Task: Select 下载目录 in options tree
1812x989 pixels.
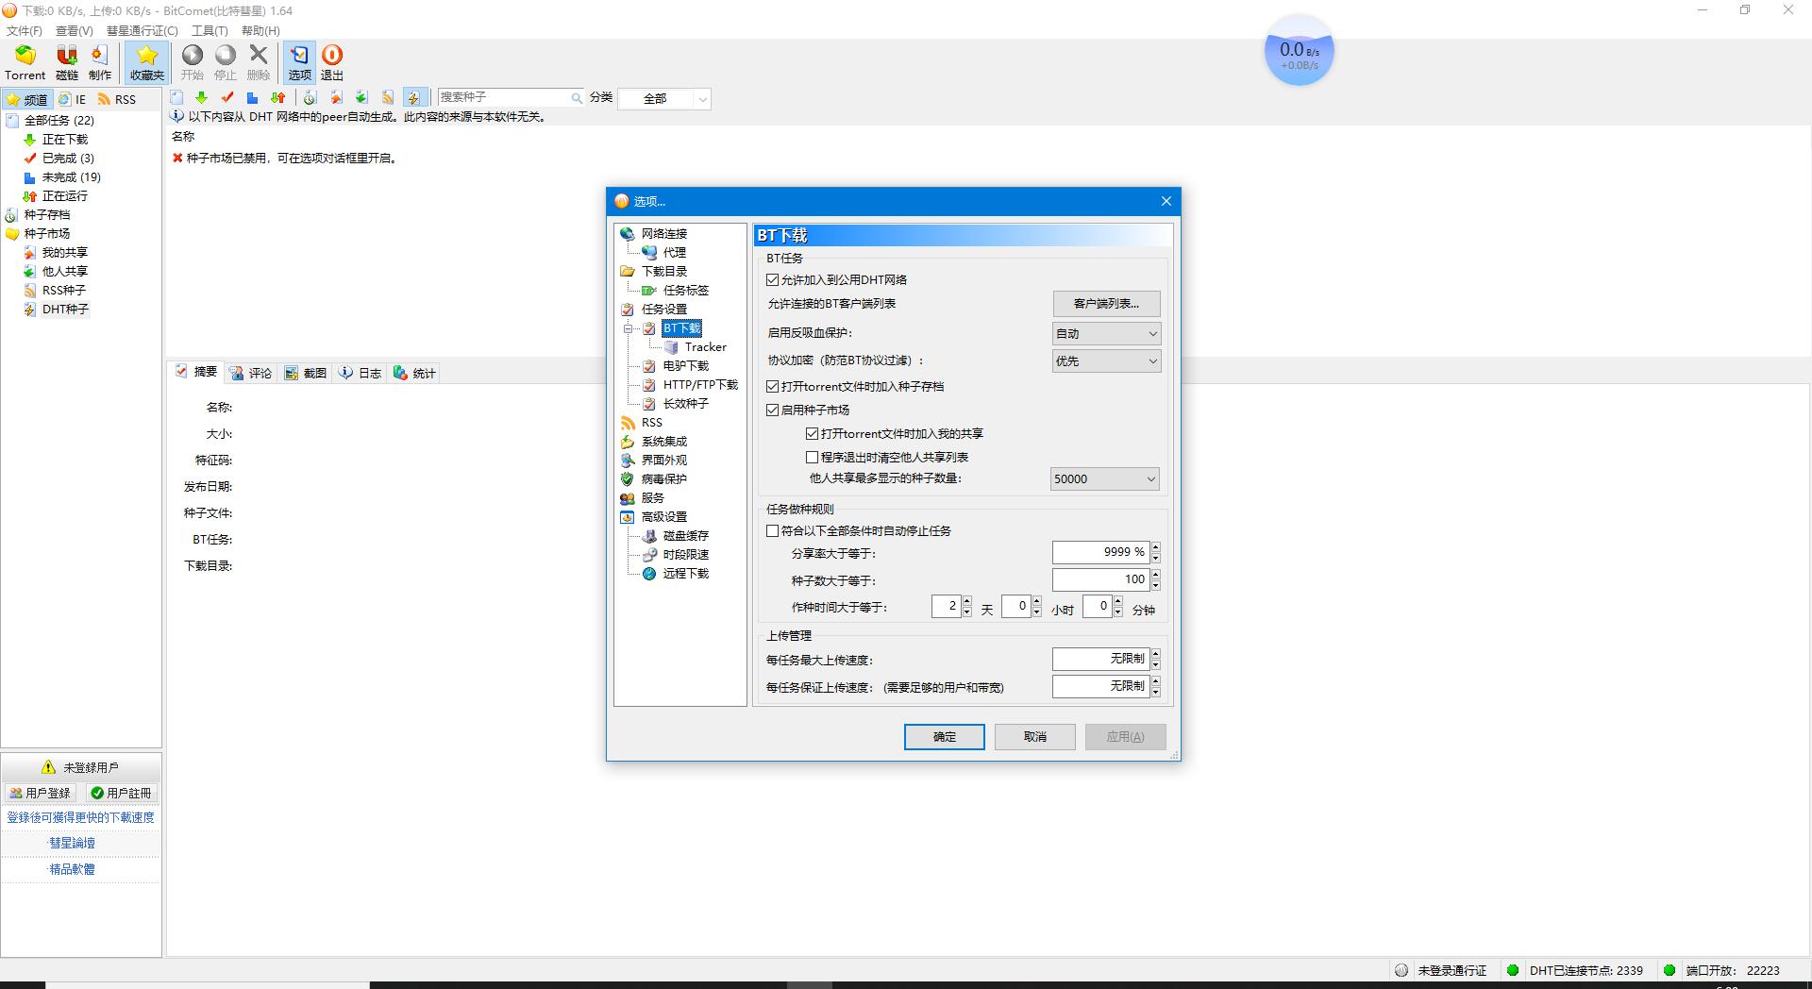Action: click(664, 271)
